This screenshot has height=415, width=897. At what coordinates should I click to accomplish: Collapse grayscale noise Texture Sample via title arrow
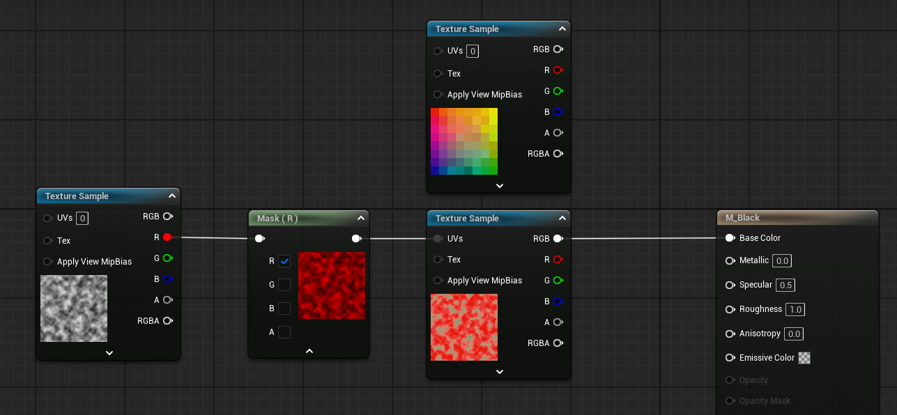tap(171, 196)
